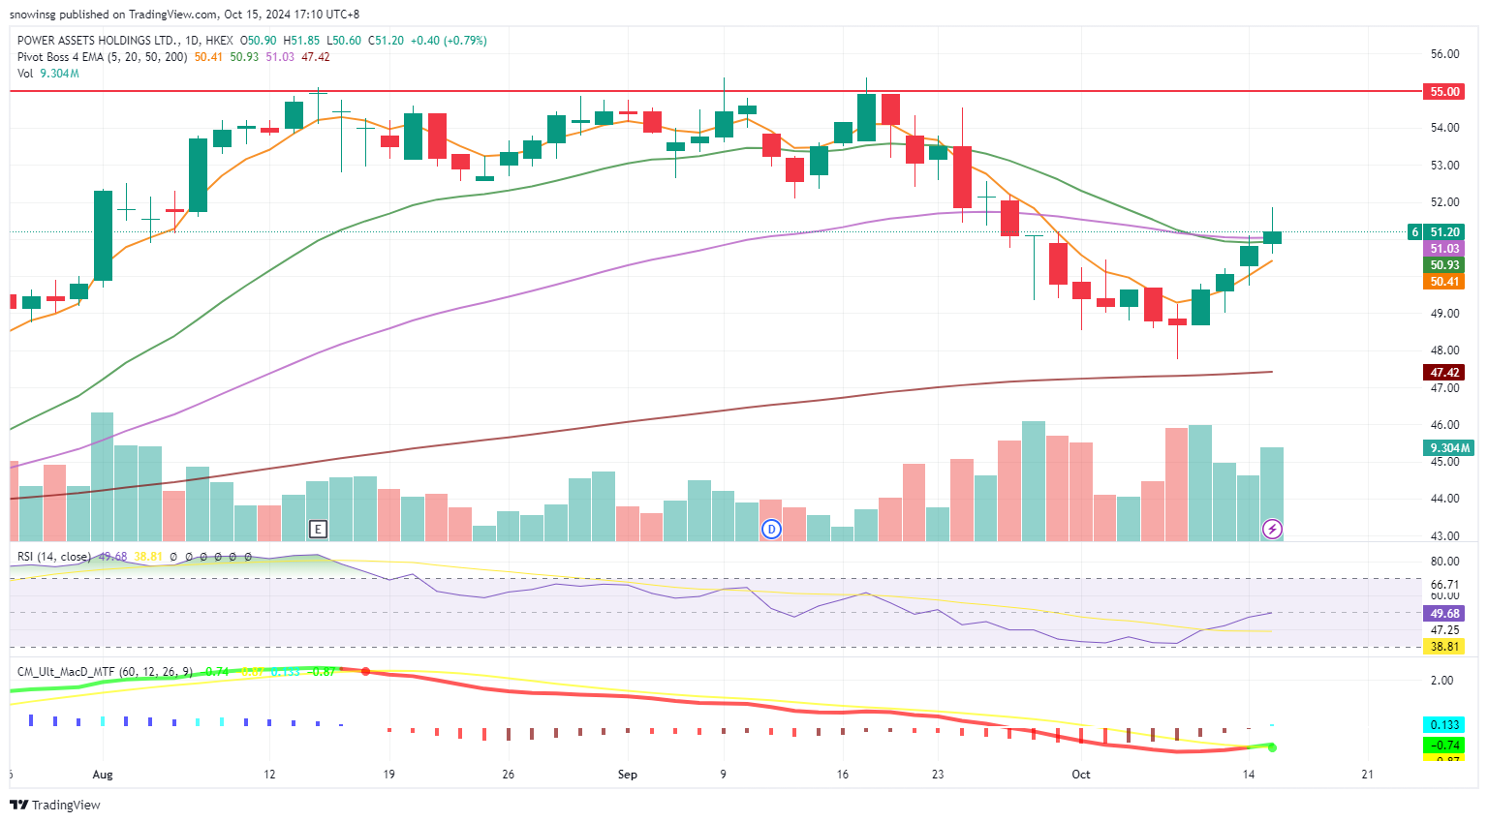The width and height of the screenshot is (1488, 822).
Task: Click the green 51.20 last price label
Action: (1444, 232)
